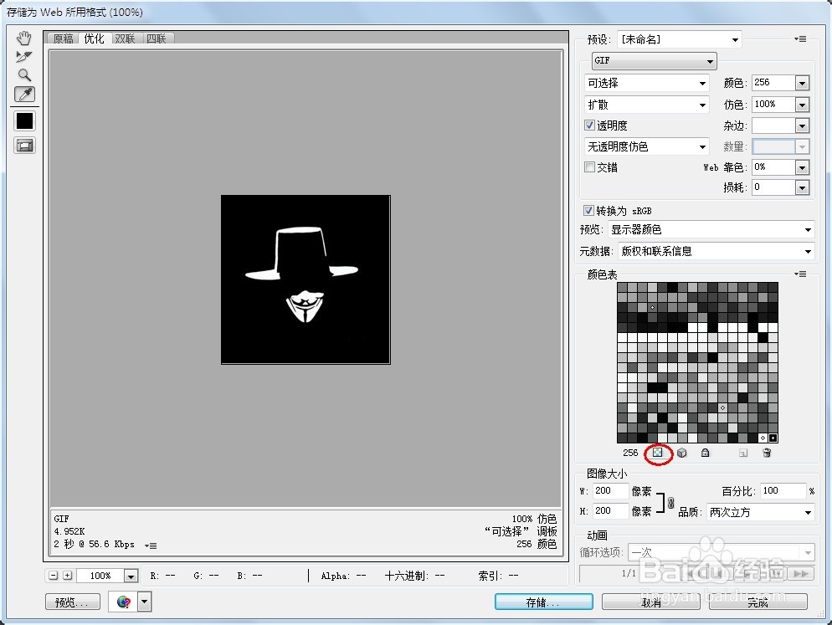The width and height of the screenshot is (832, 625).
Task: Toggle the 透明度 checkbox
Action: point(589,126)
